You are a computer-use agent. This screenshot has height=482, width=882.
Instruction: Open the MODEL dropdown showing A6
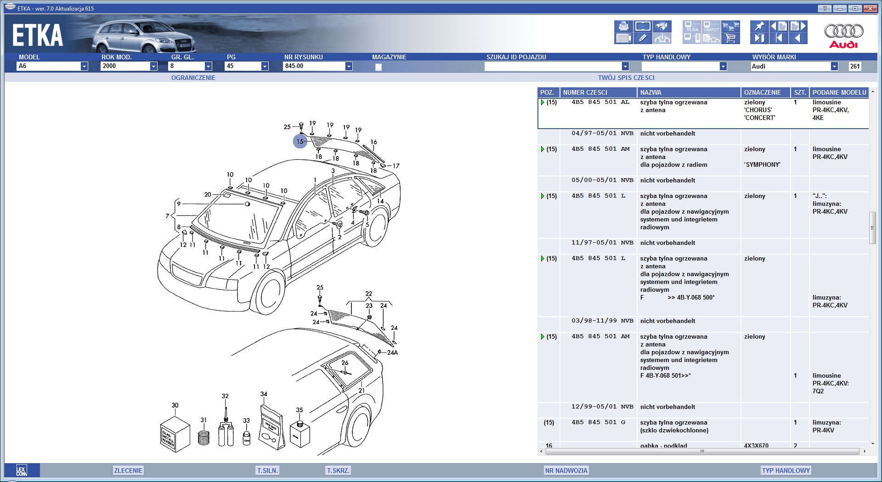click(x=84, y=66)
